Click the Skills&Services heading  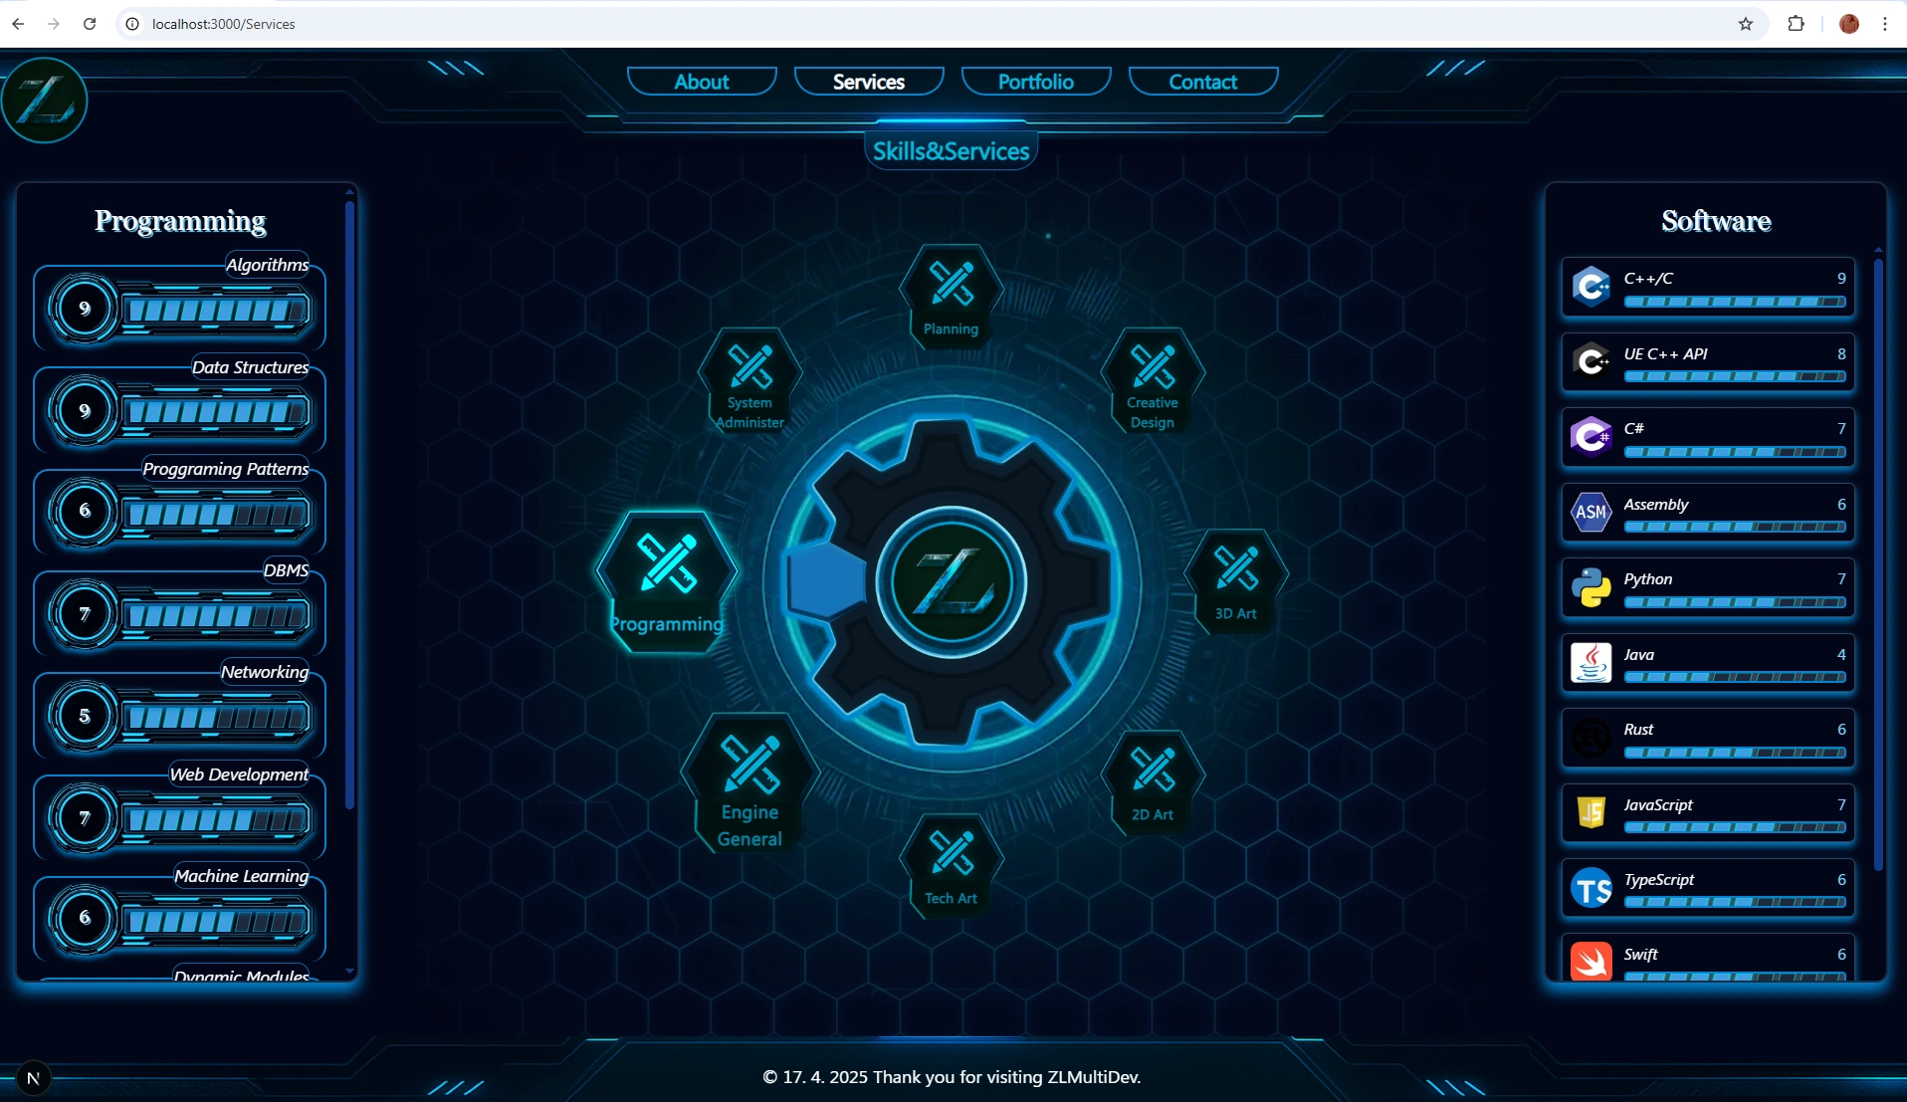pyautogui.click(x=951, y=151)
